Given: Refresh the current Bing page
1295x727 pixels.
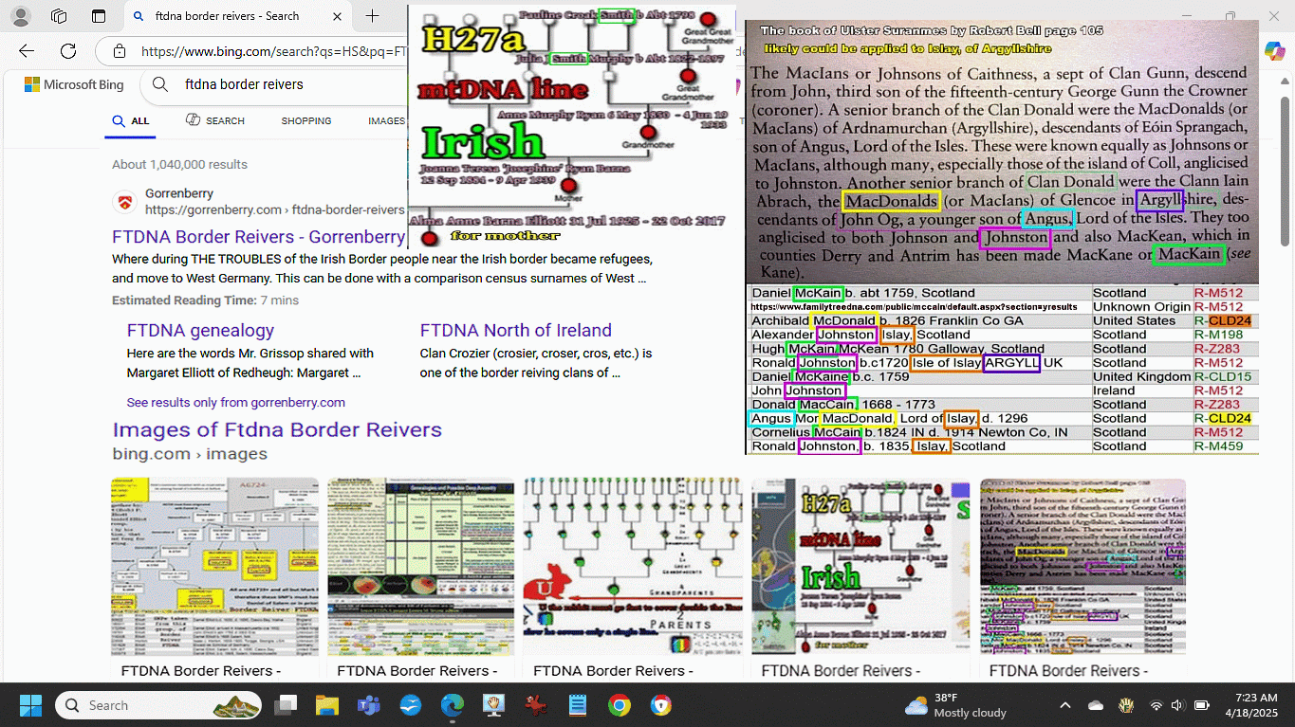Looking at the screenshot, I should tap(68, 51).
